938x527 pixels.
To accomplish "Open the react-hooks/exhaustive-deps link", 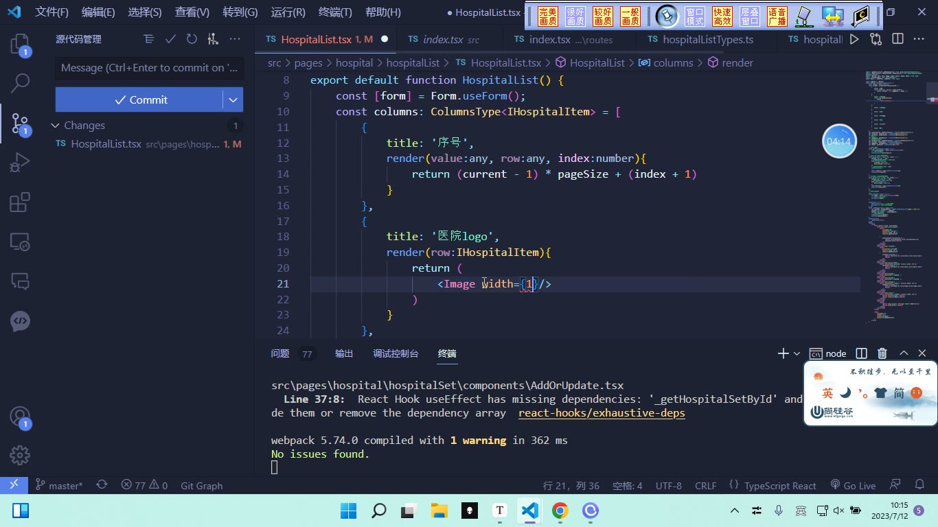I will click(x=602, y=412).
